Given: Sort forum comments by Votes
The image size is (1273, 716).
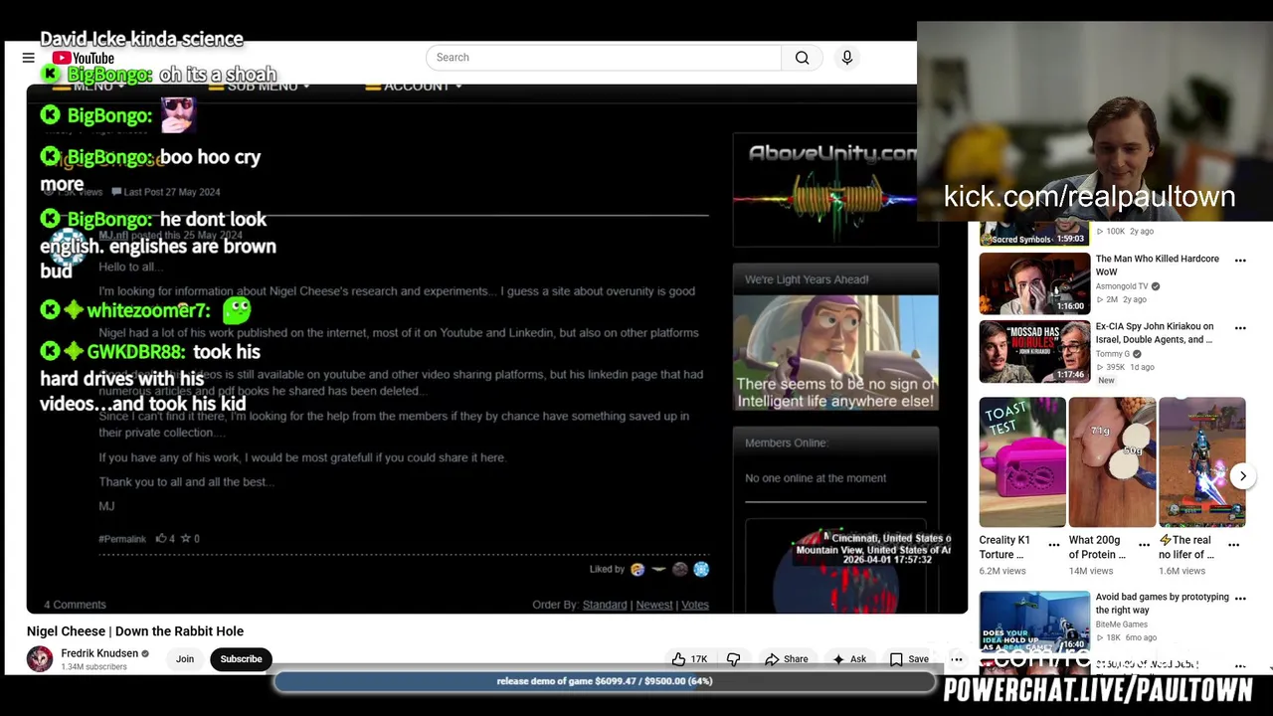Looking at the screenshot, I should coord(695,605).
